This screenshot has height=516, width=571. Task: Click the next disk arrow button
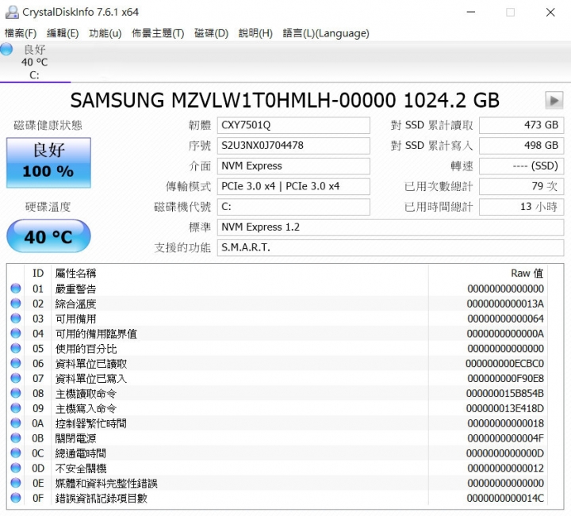(554, 101)
